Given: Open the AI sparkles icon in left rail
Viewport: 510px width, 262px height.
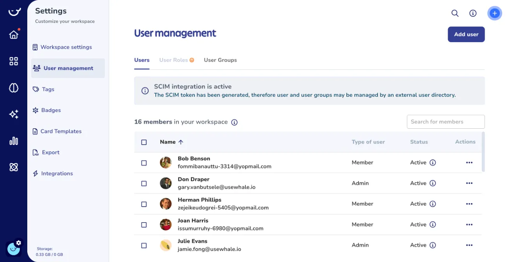Looking at the screenshot, I should (14, 114).
